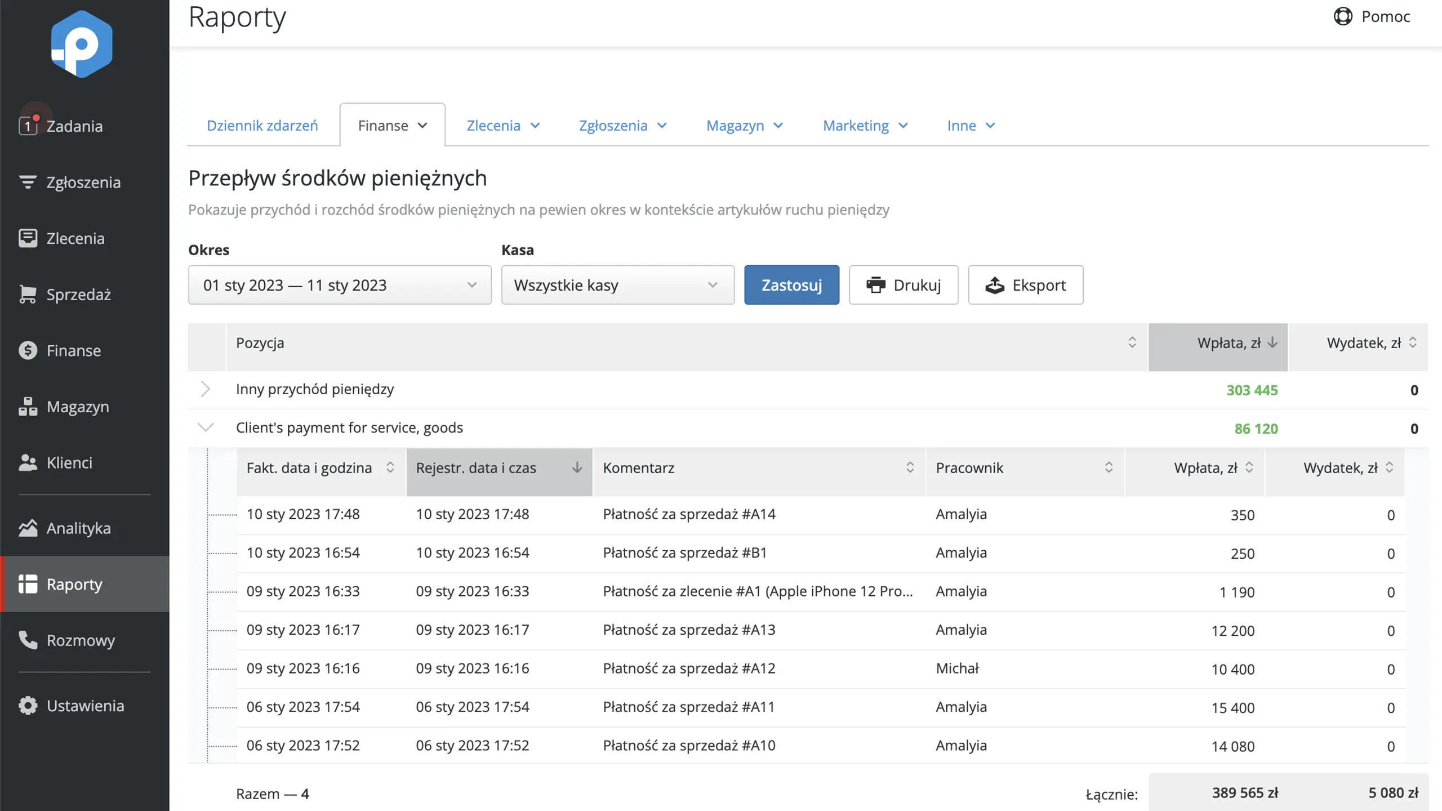
Task: Click the export icon on Eksport button
Action: coord(995,285)
